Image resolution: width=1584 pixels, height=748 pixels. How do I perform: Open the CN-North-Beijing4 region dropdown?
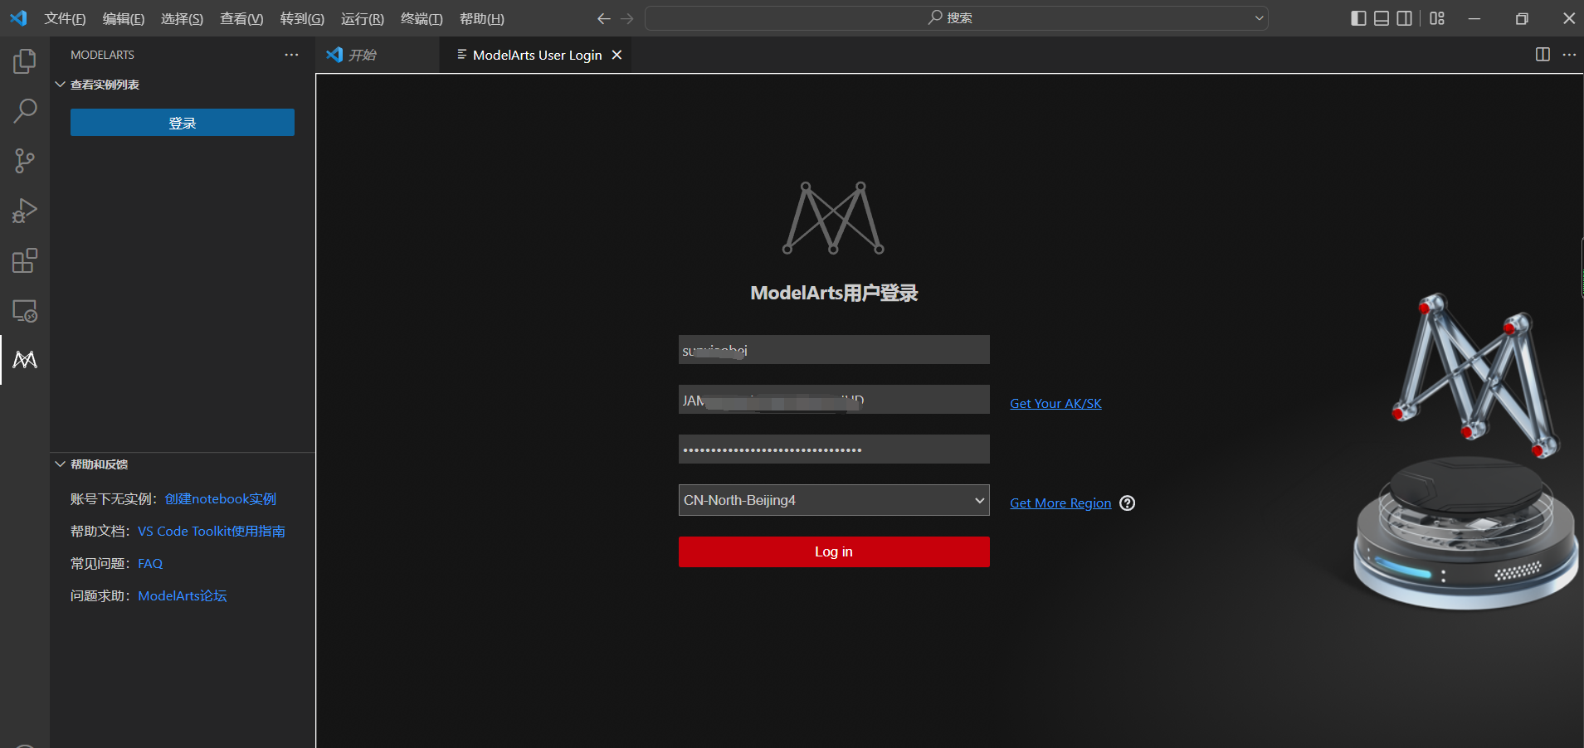coord(834,500)
